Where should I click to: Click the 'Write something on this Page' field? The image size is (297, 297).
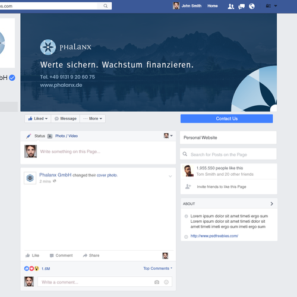click(70, 151)
